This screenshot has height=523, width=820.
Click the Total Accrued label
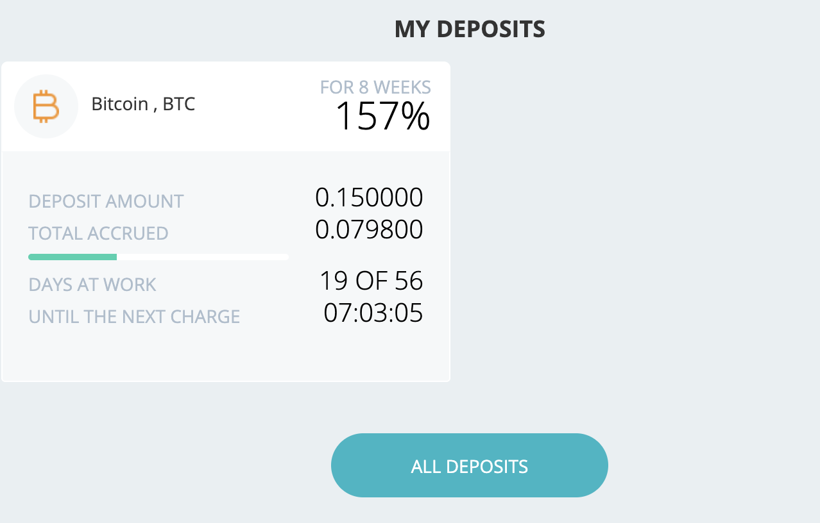pyautogui.click(x=98, y=233)
